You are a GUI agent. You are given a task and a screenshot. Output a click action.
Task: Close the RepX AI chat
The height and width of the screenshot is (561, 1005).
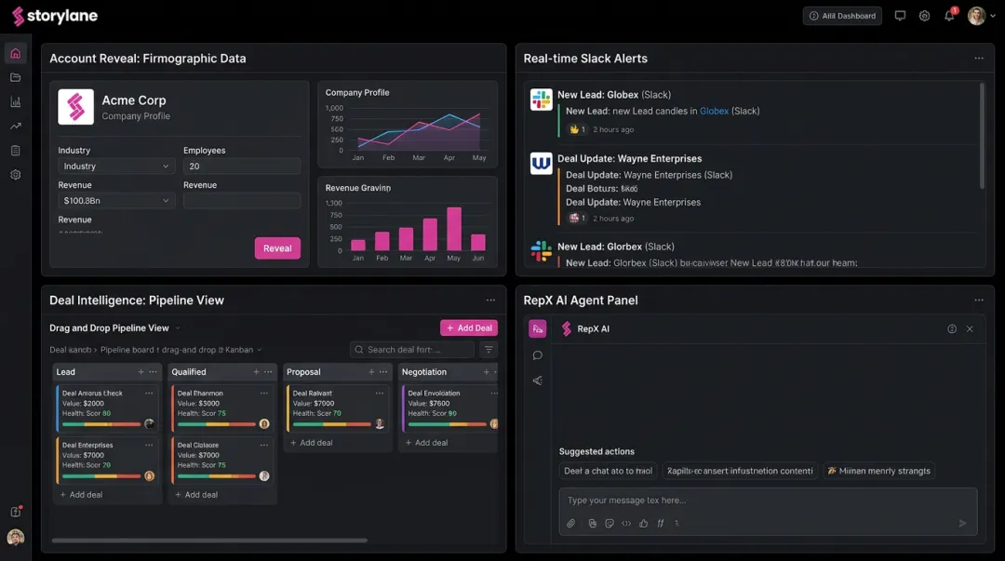[970, 329]
